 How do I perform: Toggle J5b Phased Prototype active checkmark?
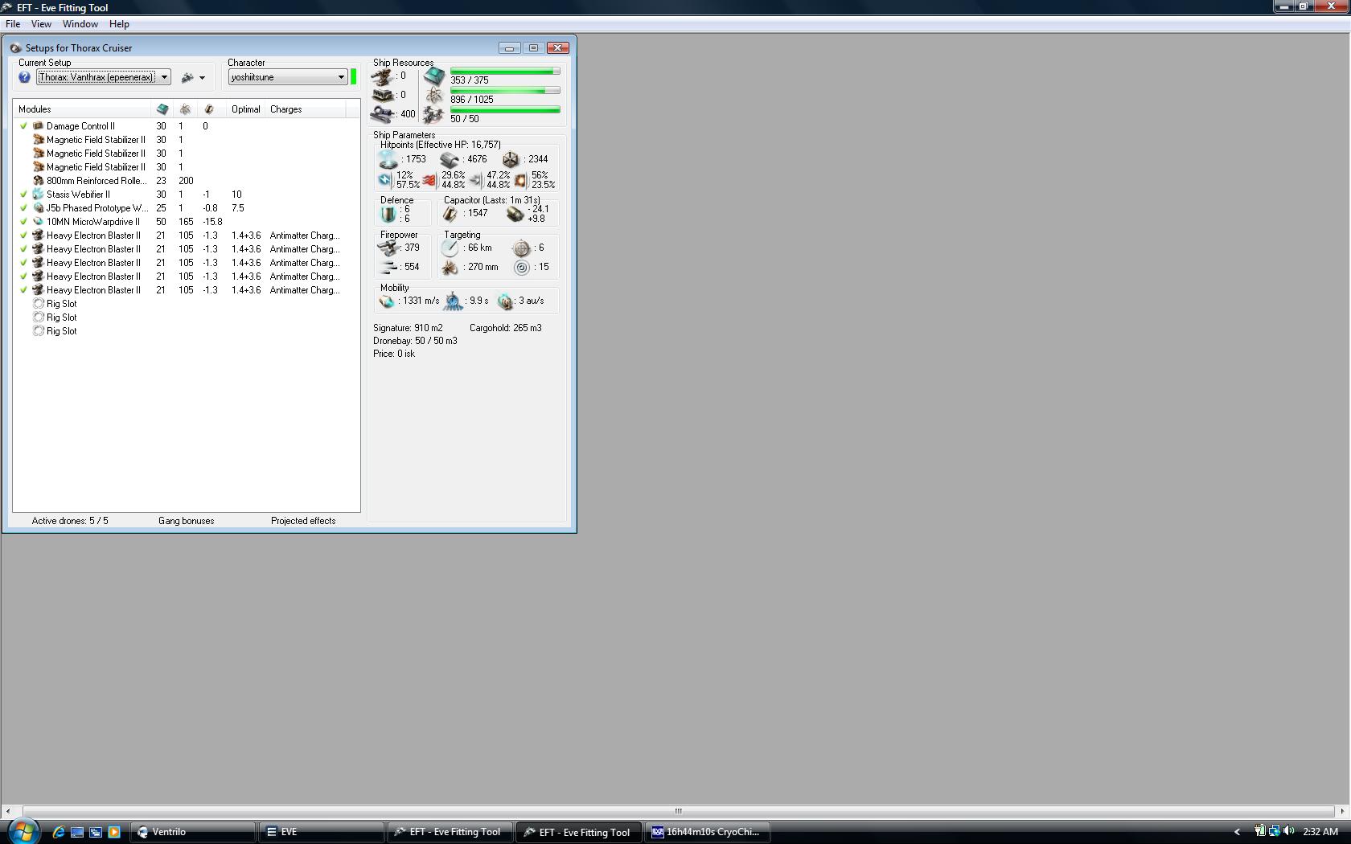point(24,208)
